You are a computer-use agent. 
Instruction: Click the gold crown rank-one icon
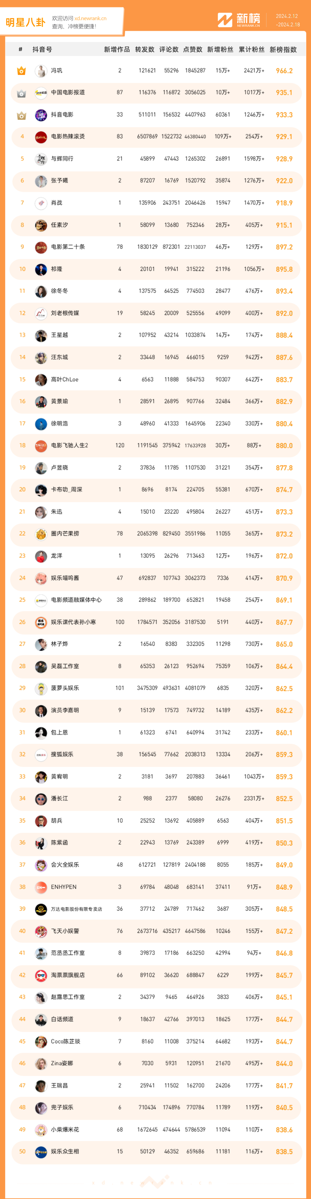pos(21,71)
